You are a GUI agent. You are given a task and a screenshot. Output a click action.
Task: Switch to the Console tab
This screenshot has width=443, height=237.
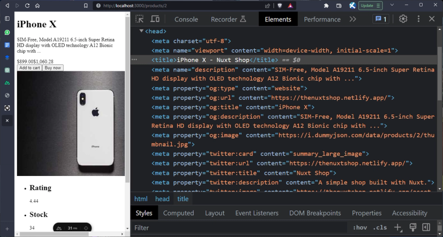(186, 19)
